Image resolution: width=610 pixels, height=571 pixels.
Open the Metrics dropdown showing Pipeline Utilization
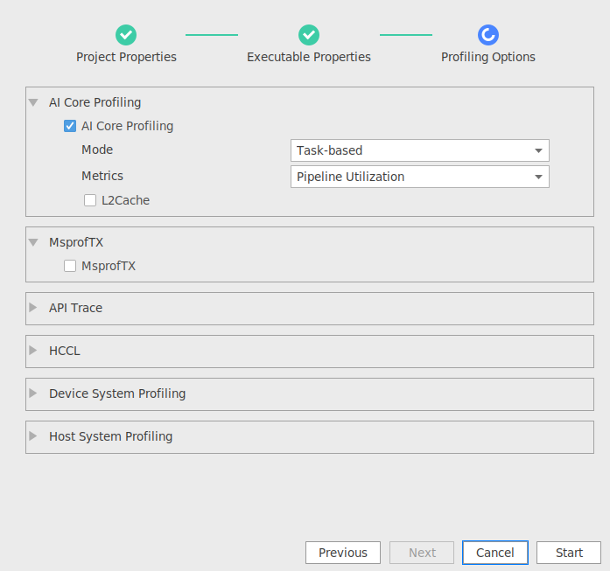tap(420, 177)
